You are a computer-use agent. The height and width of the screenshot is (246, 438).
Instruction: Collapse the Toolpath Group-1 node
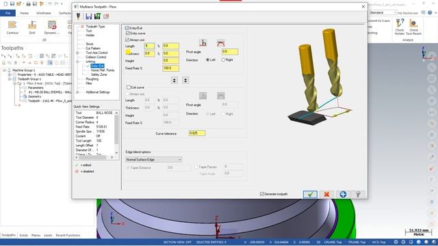(x=10, y=79)
